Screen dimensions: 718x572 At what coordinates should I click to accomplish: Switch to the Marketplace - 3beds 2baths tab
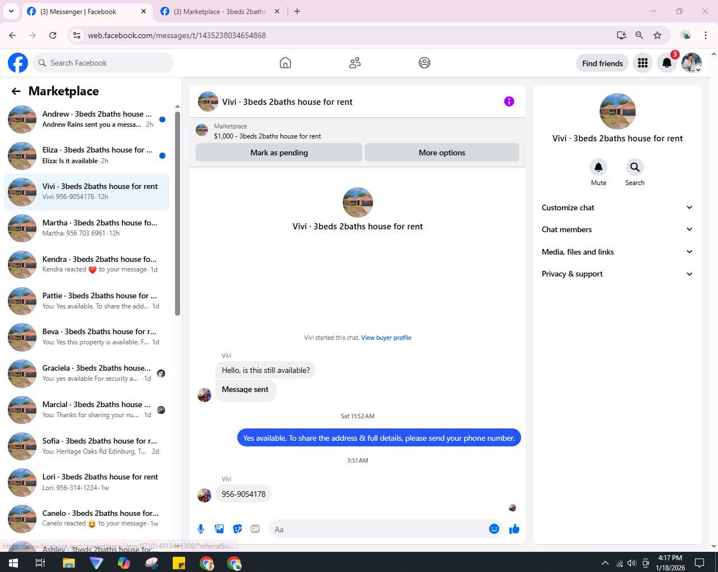[x=220, y=11]
